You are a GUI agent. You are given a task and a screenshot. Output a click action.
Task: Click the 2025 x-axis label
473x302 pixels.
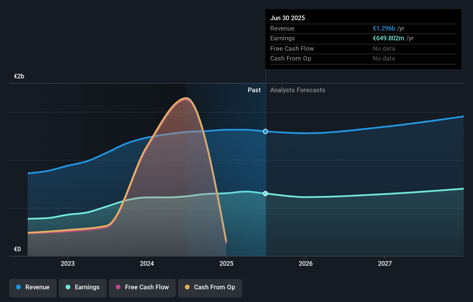pyautogui.click(x=226, y=263)
